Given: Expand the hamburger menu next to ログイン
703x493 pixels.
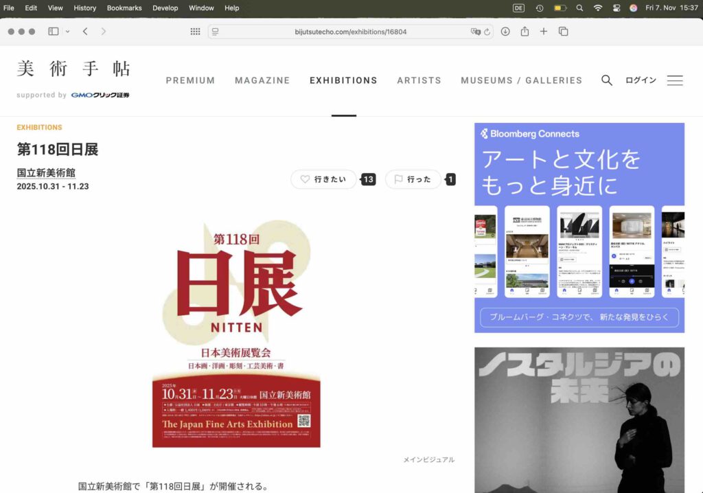Looking at the screenshot, I should click(x=675, y=80).
